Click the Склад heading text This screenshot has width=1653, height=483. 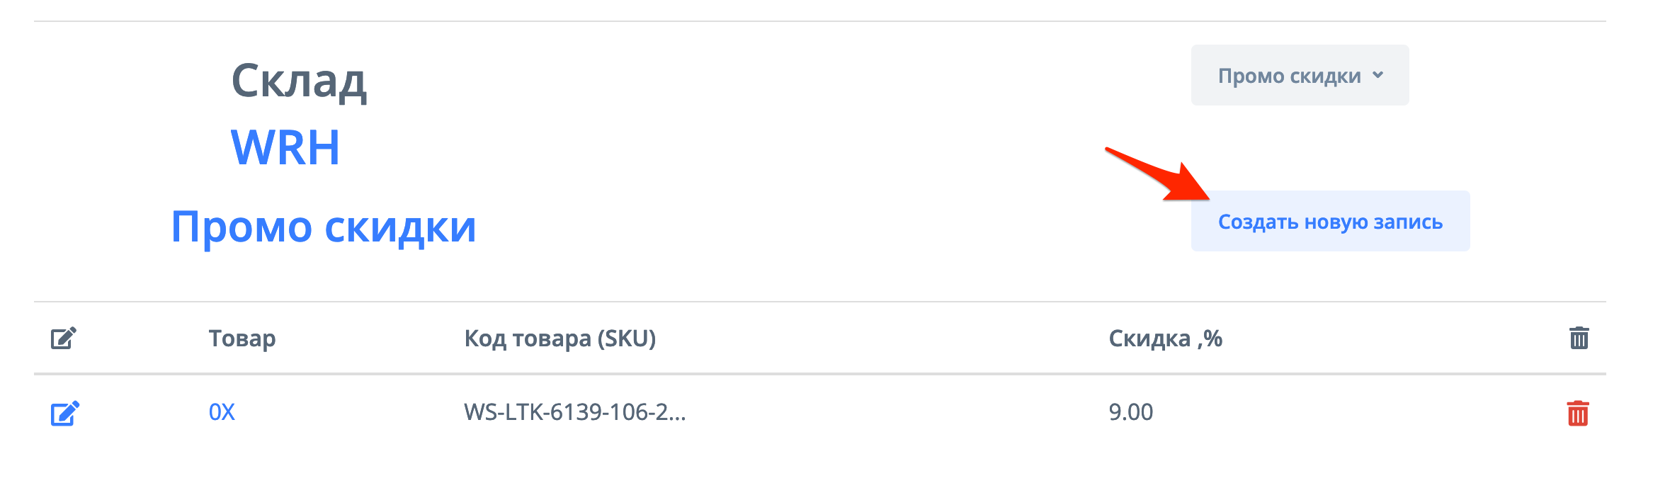(299, 81)
